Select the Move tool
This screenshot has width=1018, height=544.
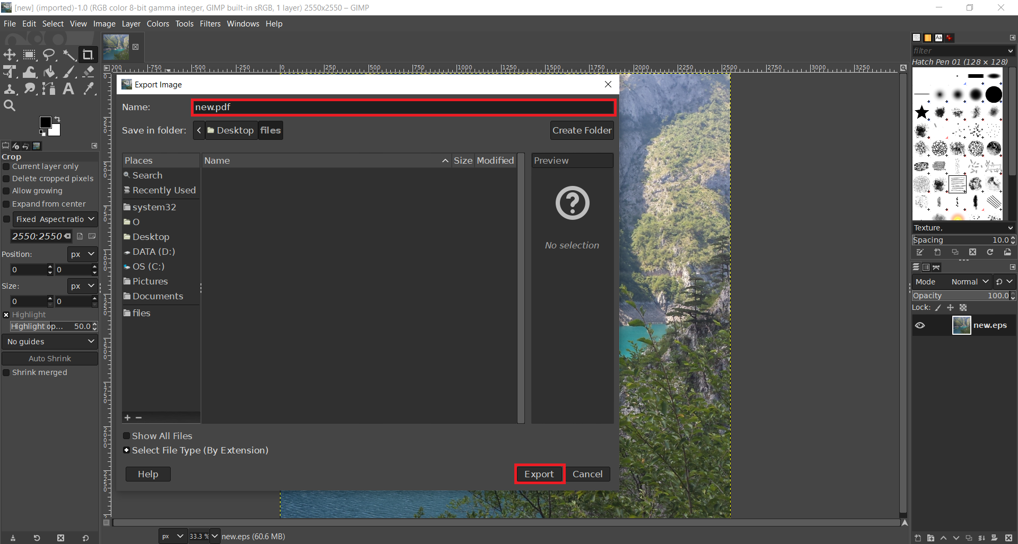(10, 55)
